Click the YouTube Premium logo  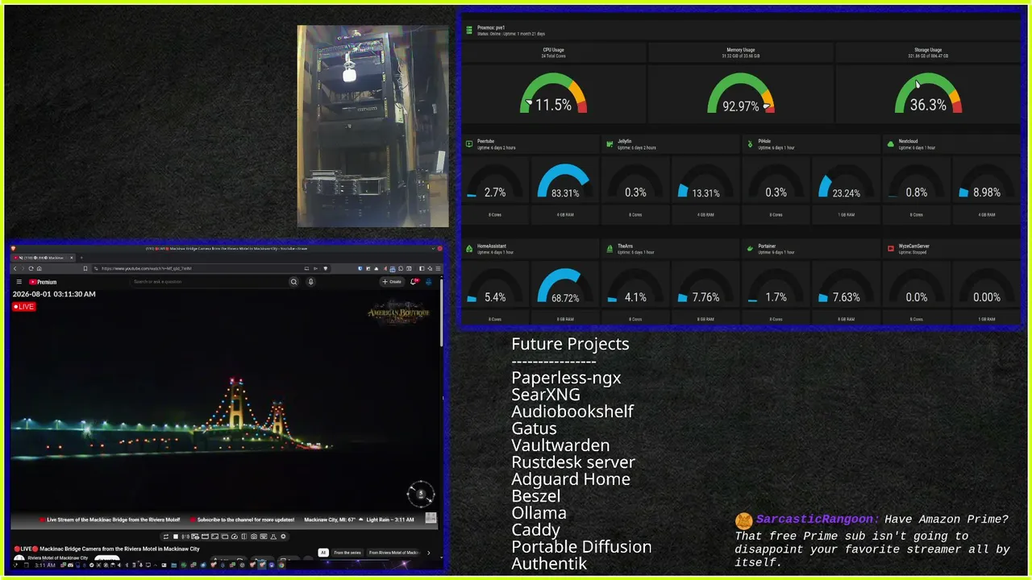43,282
